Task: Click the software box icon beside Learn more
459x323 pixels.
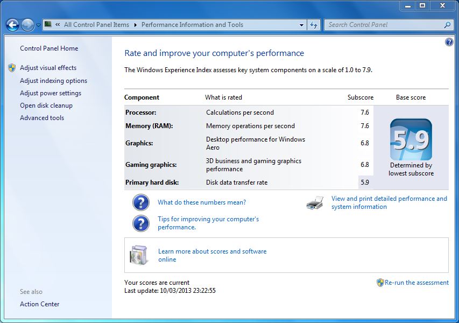Action: (139, 255)
